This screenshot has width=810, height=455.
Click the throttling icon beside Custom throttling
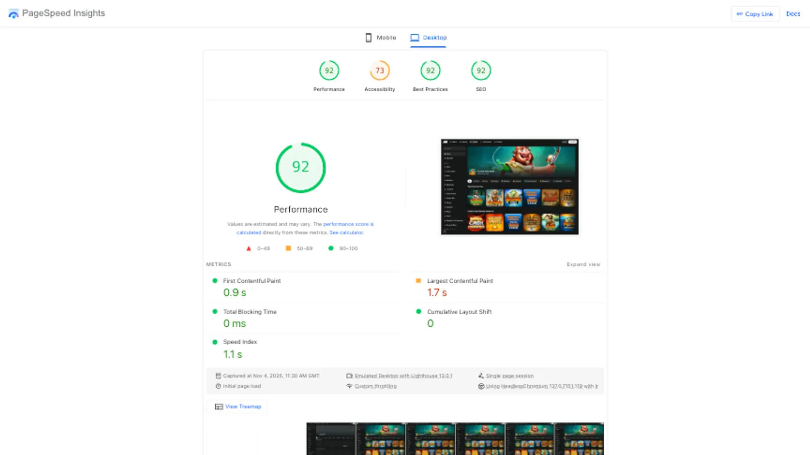coord(349,386)
